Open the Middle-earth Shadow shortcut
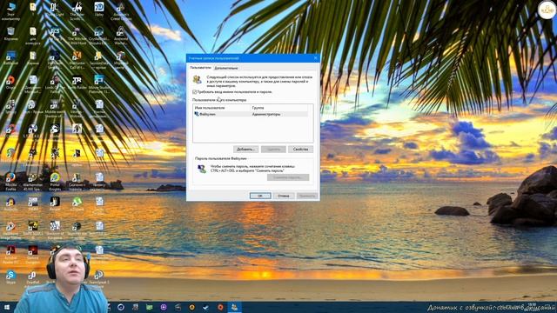Image resolution: width=557 pixels, height=313 pixels. (55, 108)
